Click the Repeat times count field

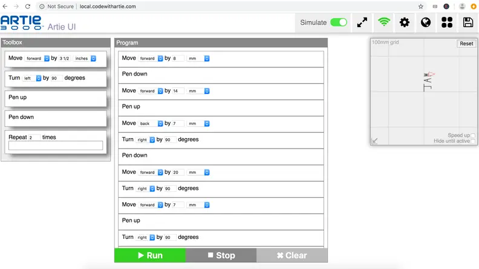(x=34, y=138)
